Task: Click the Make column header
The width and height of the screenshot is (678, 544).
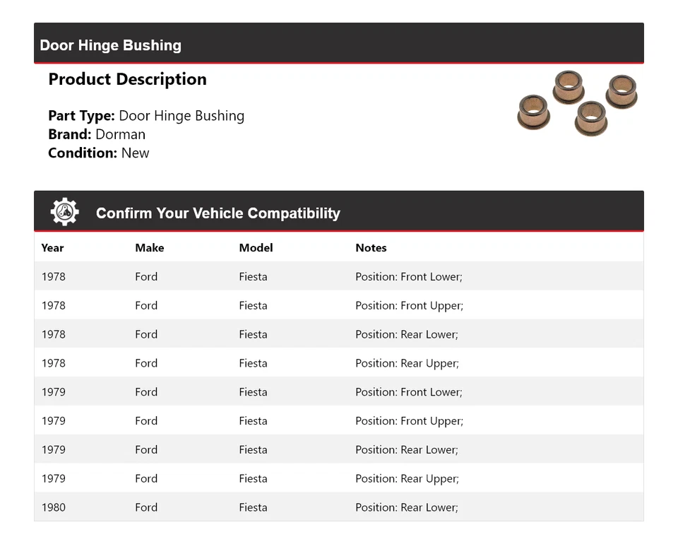Action: 149,248
